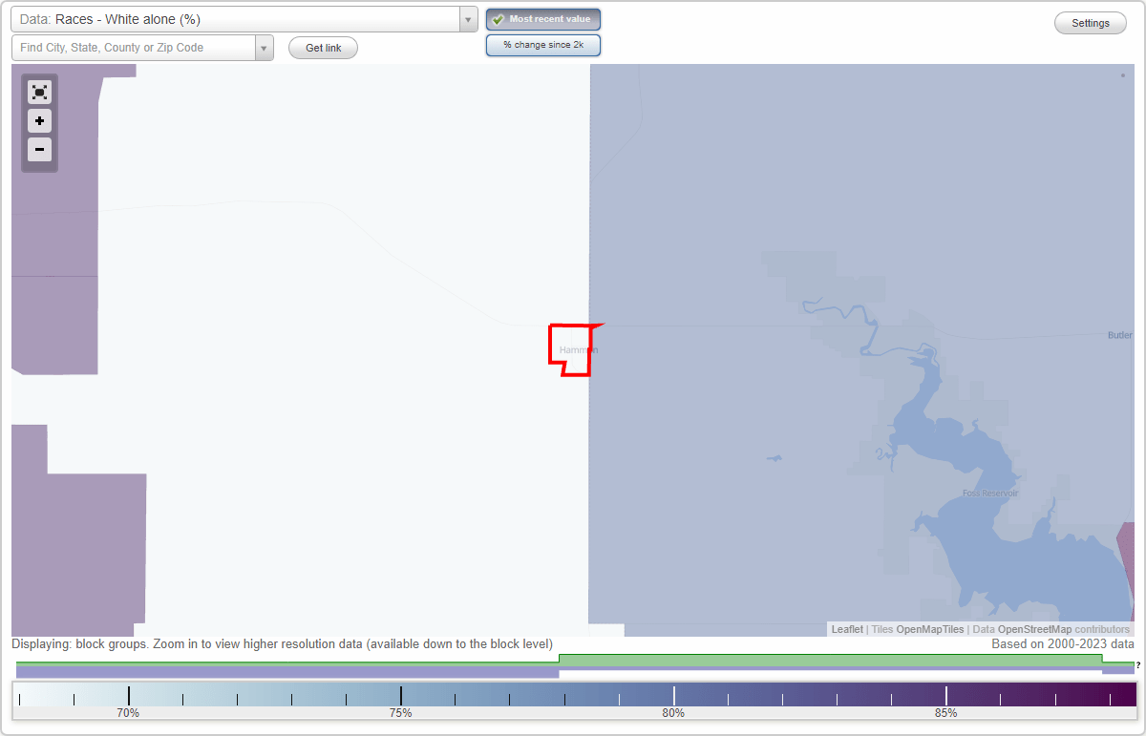Click the checkmark icon on Most recent value

[499, 19]
